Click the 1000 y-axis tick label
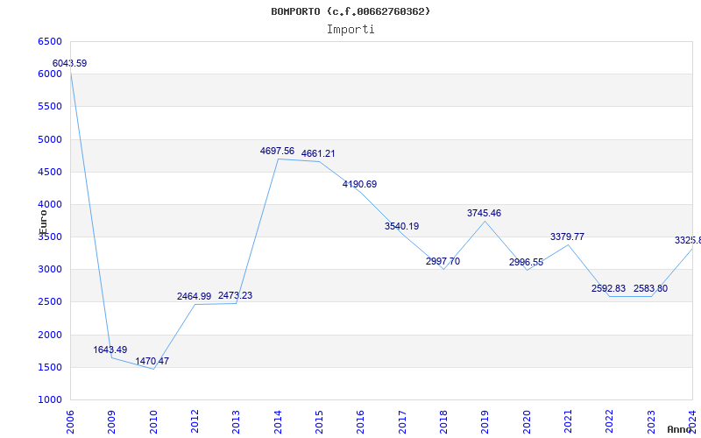The width and height of the screenshot is (701, 438). coord(50,399)
